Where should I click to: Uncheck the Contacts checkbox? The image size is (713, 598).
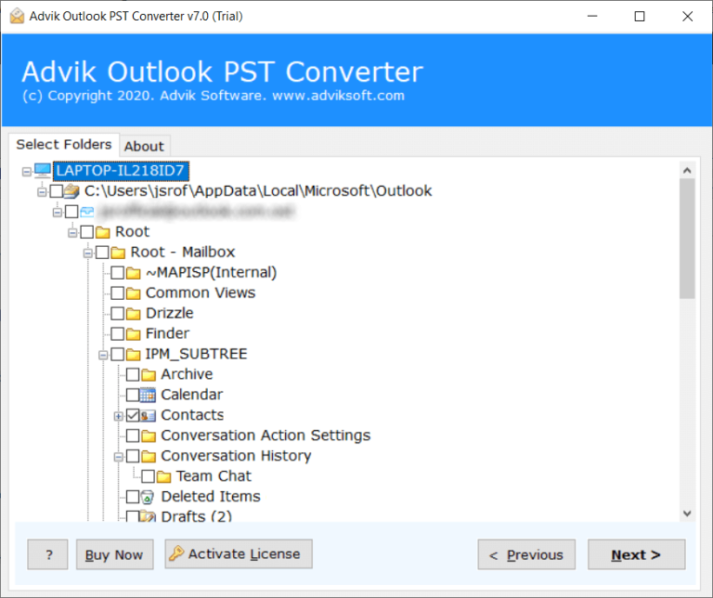(133, 415)
